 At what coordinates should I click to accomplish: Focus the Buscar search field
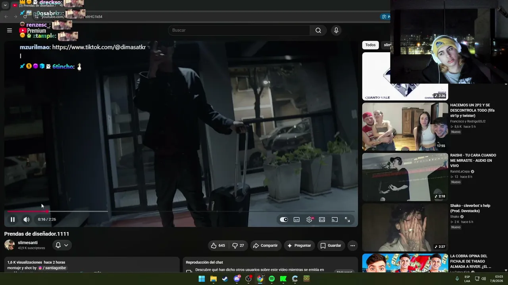pos(239,30)
